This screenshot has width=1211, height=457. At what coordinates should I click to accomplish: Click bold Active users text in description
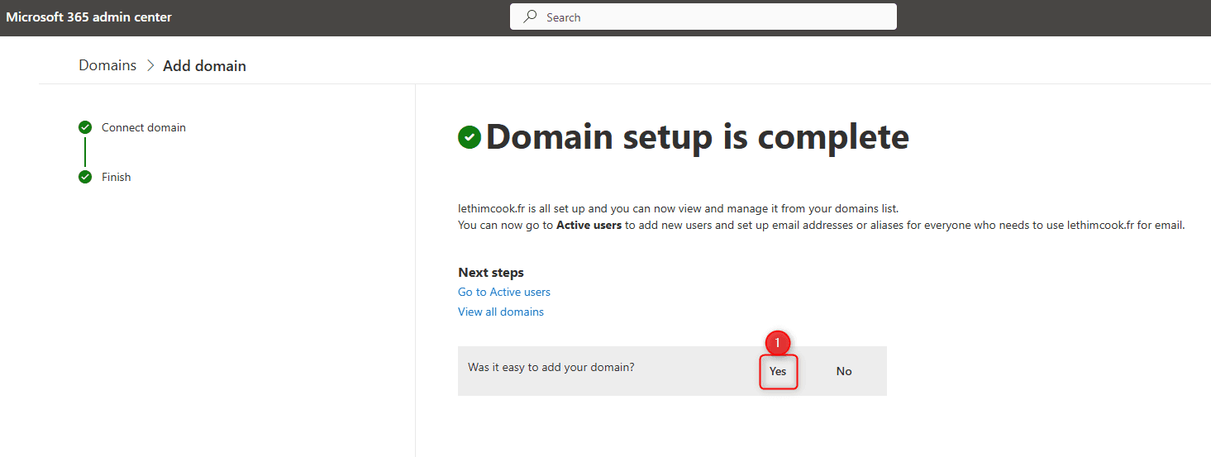589,225
